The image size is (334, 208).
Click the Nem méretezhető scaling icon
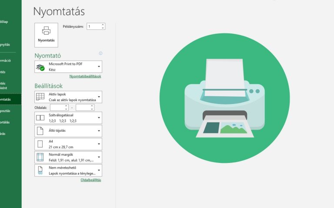[x=40, y=170]
